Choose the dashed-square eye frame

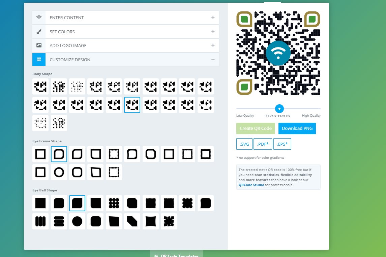[x=114, y=172]
